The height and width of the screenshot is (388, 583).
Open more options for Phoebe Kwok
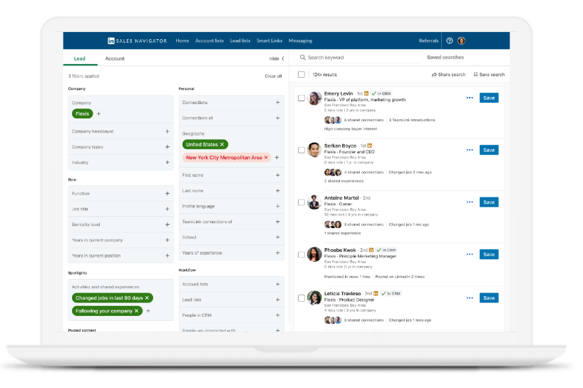(470, 255)
